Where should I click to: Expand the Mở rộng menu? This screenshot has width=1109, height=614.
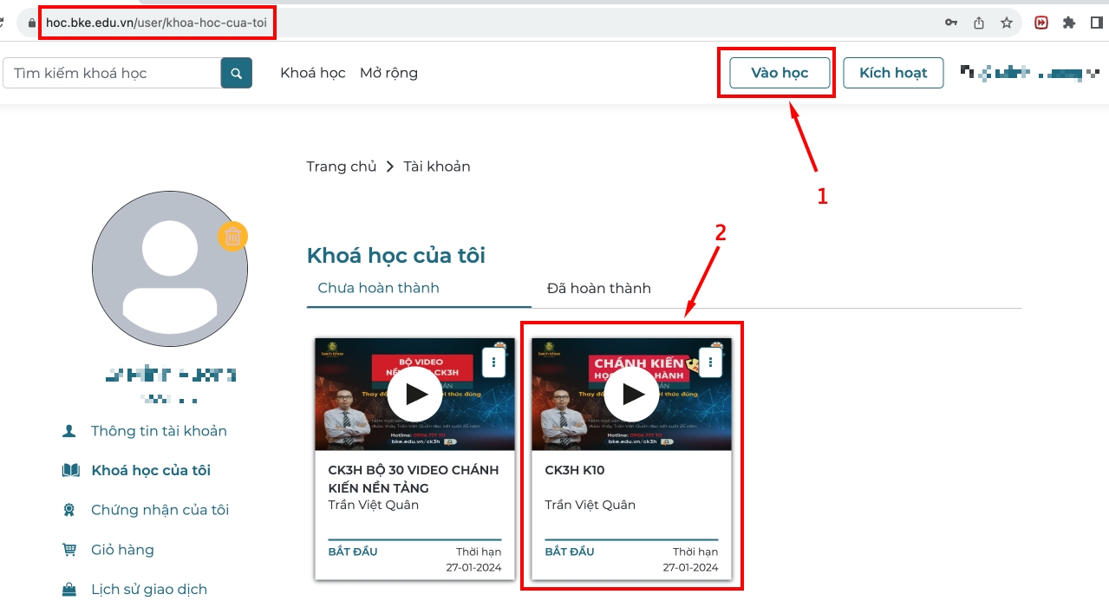pos(388,74)
